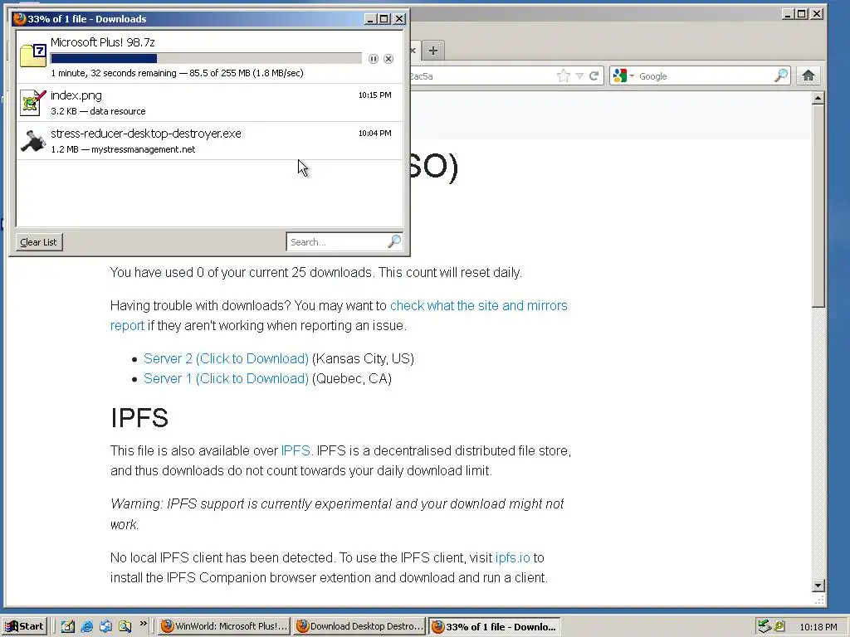Select the stress-reducer-desktop-destroyer.exe file icon
850x637 pixels.
(x=32, y=141)
